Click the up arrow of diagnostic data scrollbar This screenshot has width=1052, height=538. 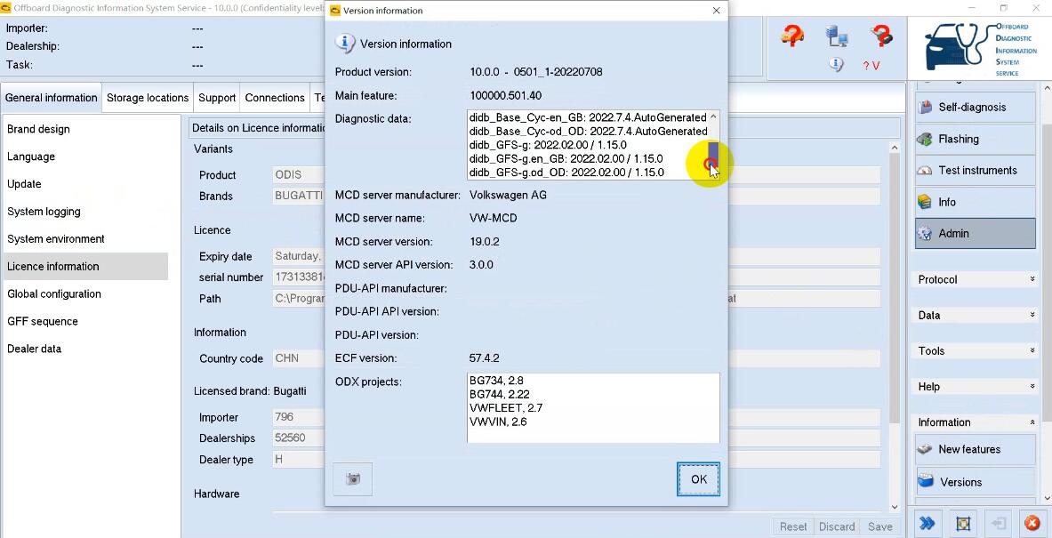tap(713, 116)
